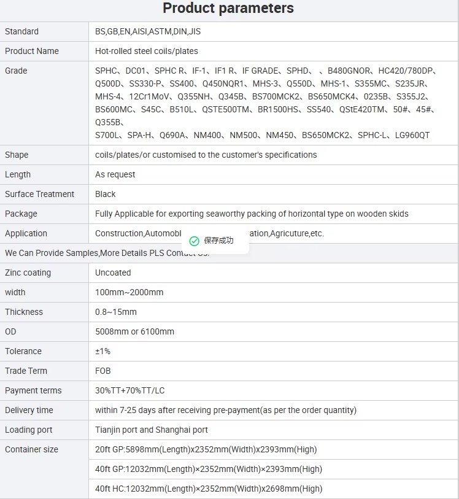Viewport: 459px width, 499px height.
Task: Click the Application row label
Action: click(x=26, y=234)
